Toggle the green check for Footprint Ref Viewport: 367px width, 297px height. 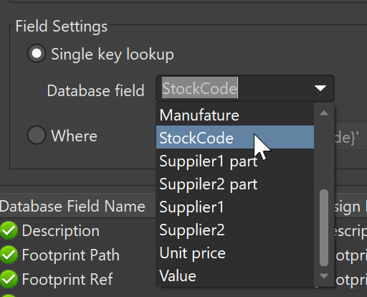[x=9, y=279]
